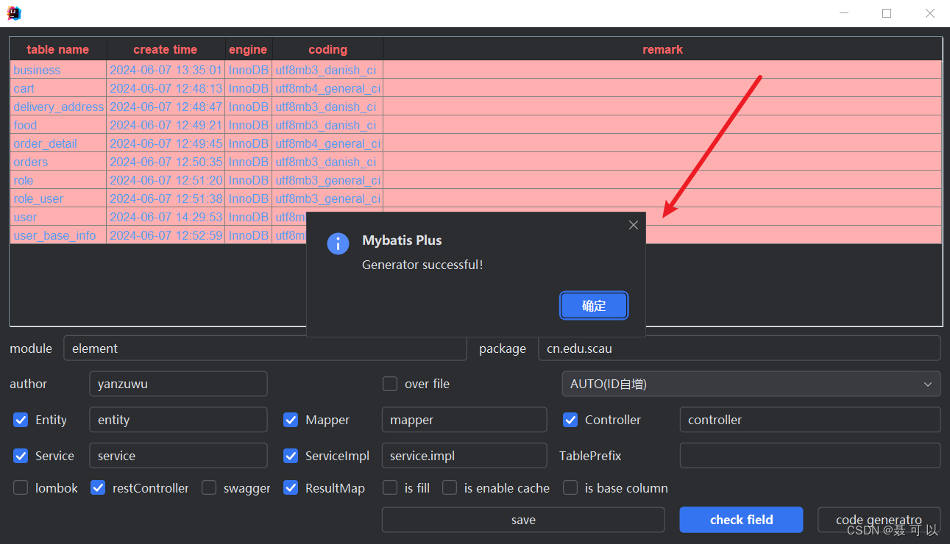The height and width of the screenshot is (544, 950).
Task: Sort by the create time column header
Action: 166,50
